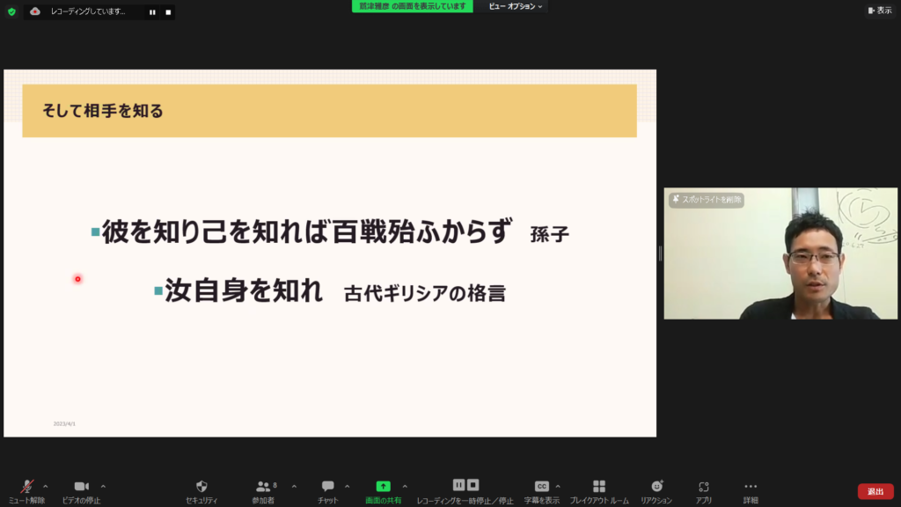Viewport: 901px width, 507px height.
Task: Open Reactions (リアクション) smiley icon
Action: tap(656, 487)
